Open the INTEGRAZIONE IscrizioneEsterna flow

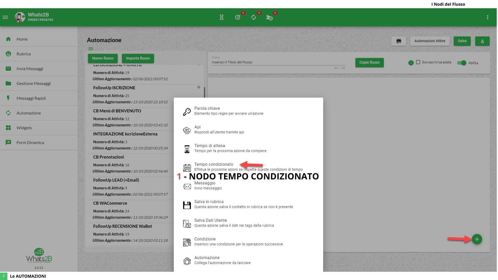point(131,142)
